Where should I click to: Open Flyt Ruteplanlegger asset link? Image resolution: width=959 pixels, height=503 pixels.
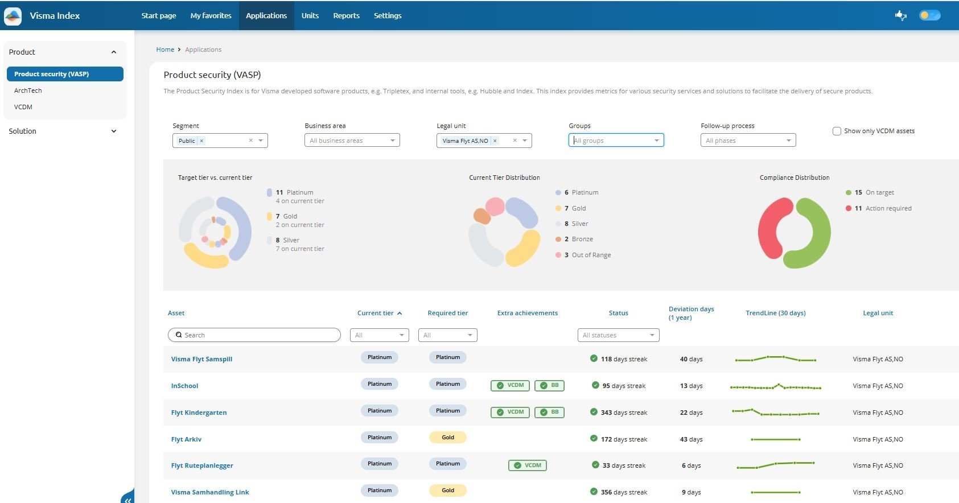coord(202,465)
